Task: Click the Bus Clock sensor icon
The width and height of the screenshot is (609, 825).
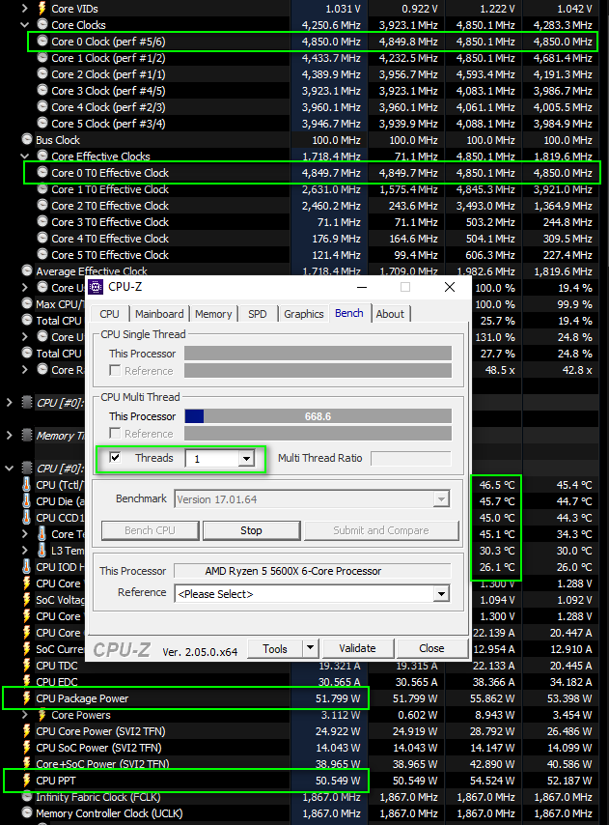Action: coord(27,139)
